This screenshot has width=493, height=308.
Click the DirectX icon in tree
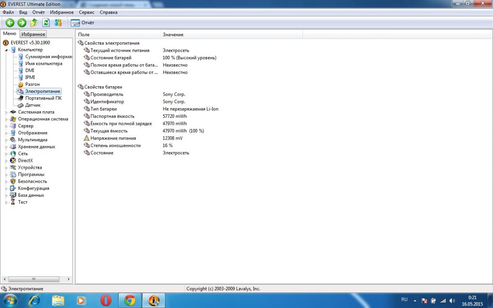13,161
